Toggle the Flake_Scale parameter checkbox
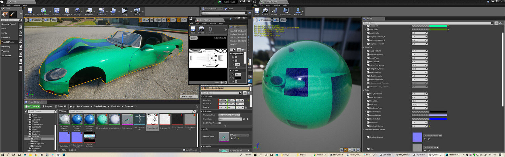Image resolution: width=505 pixels, height=157 pixels. tap(368, 101)
